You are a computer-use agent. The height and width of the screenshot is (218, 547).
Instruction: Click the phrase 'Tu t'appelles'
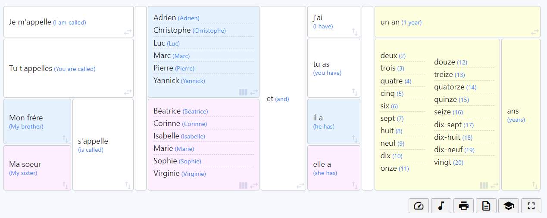pos(31,68)
